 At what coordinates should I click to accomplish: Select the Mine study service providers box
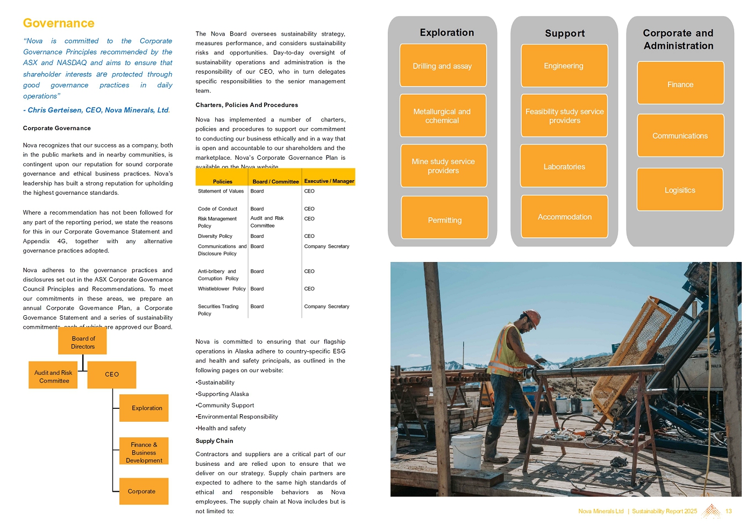(x=443, y=166)
